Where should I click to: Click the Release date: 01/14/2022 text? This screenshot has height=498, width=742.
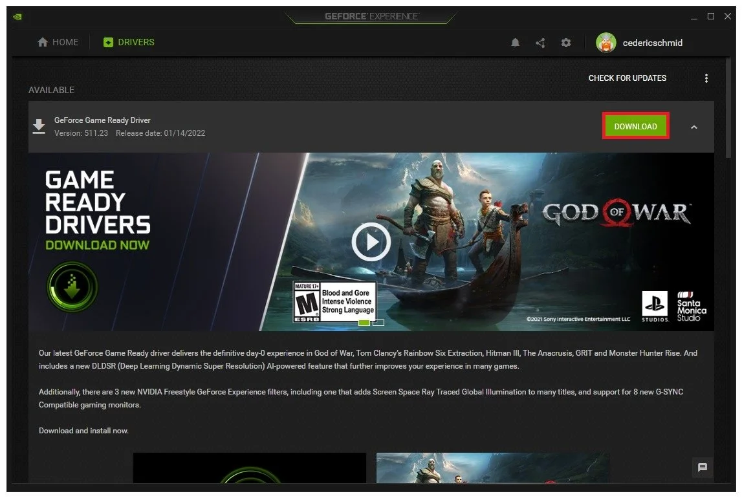160,133
